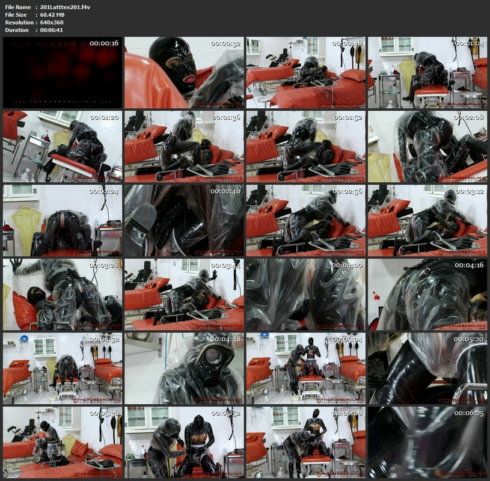Choose the frame labeled 00:01:52
Screen dimensions: 490x481
tap(305, 147)
